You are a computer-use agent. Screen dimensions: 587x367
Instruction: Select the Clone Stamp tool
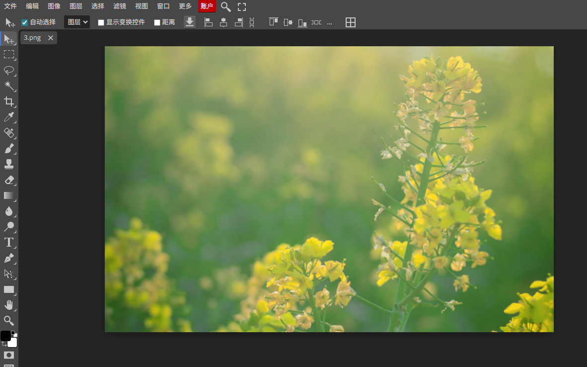[x=9, y=164]
